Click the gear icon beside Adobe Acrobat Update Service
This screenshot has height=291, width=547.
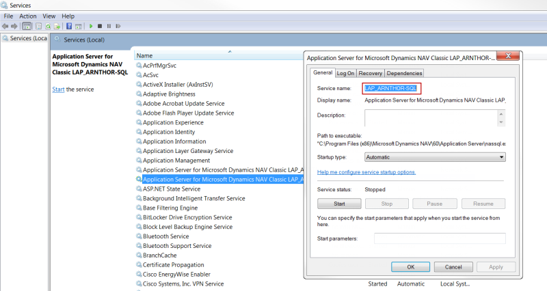pos(139,103)
